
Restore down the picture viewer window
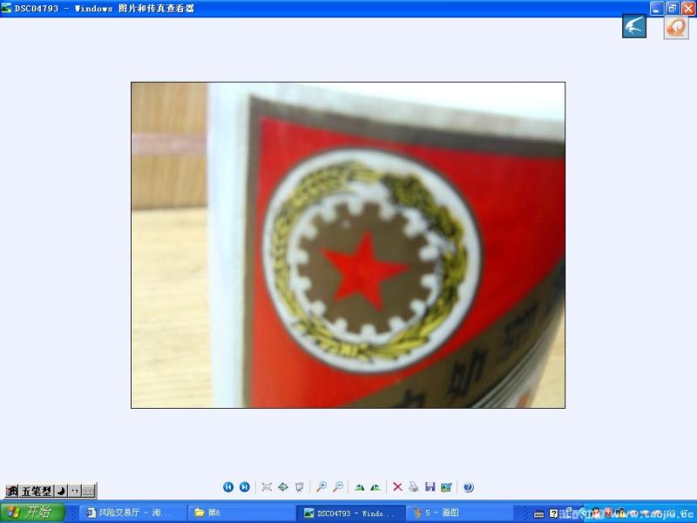pos(673,8)
